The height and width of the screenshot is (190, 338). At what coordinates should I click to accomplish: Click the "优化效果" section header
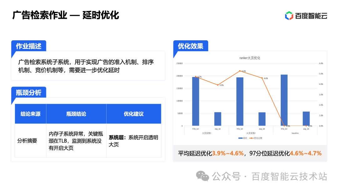[191, 46]
